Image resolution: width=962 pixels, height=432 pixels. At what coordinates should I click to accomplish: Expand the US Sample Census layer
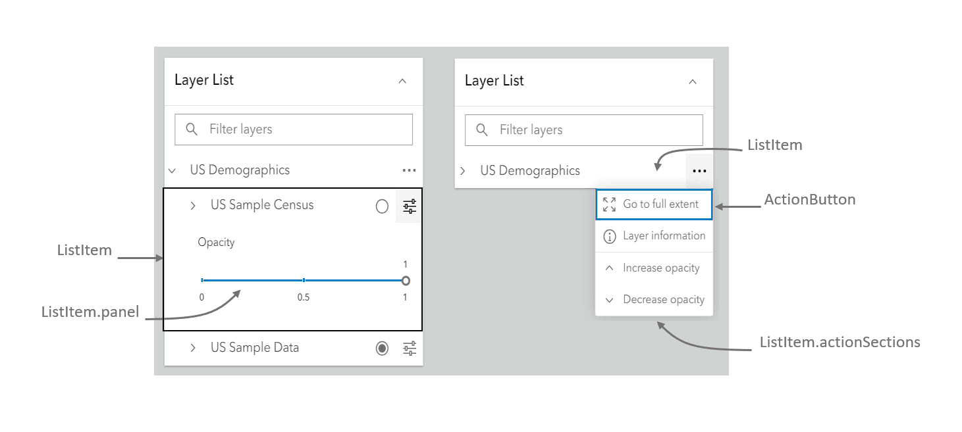tap(193, 205)
